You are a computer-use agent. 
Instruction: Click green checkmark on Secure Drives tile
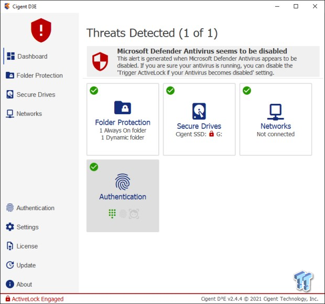pos(170,91)
